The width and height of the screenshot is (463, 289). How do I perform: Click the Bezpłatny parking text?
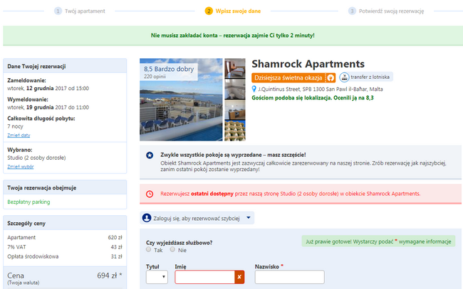pyautogui.click(x=28, y=202)
